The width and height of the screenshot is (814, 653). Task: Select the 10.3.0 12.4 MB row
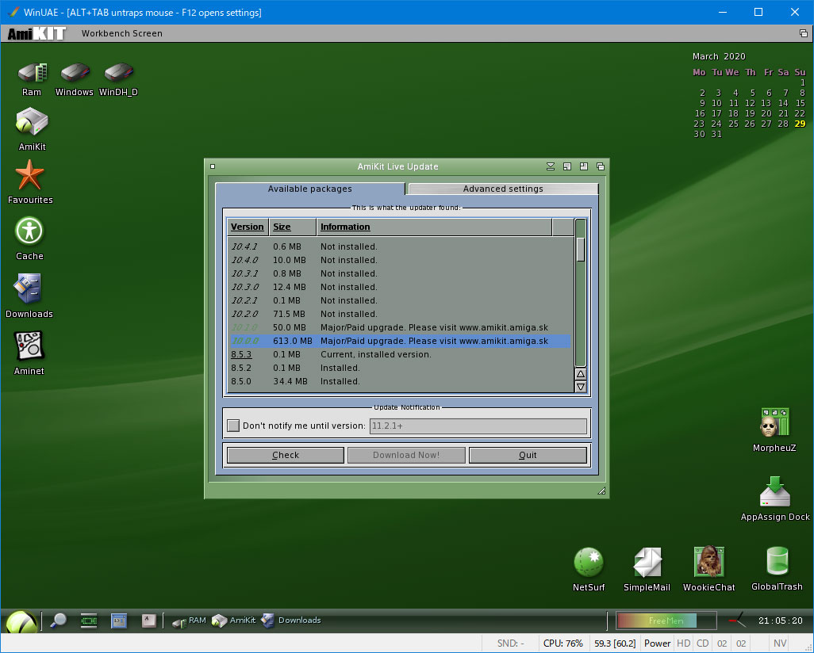[x=400, y=287]
